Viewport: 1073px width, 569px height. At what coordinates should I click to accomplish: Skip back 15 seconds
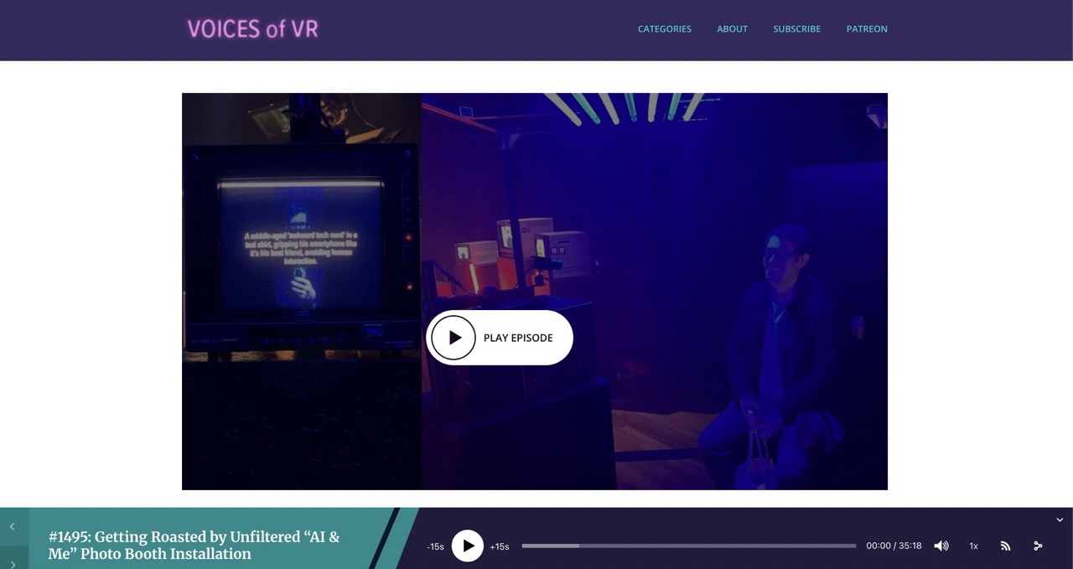pos(435,546)
